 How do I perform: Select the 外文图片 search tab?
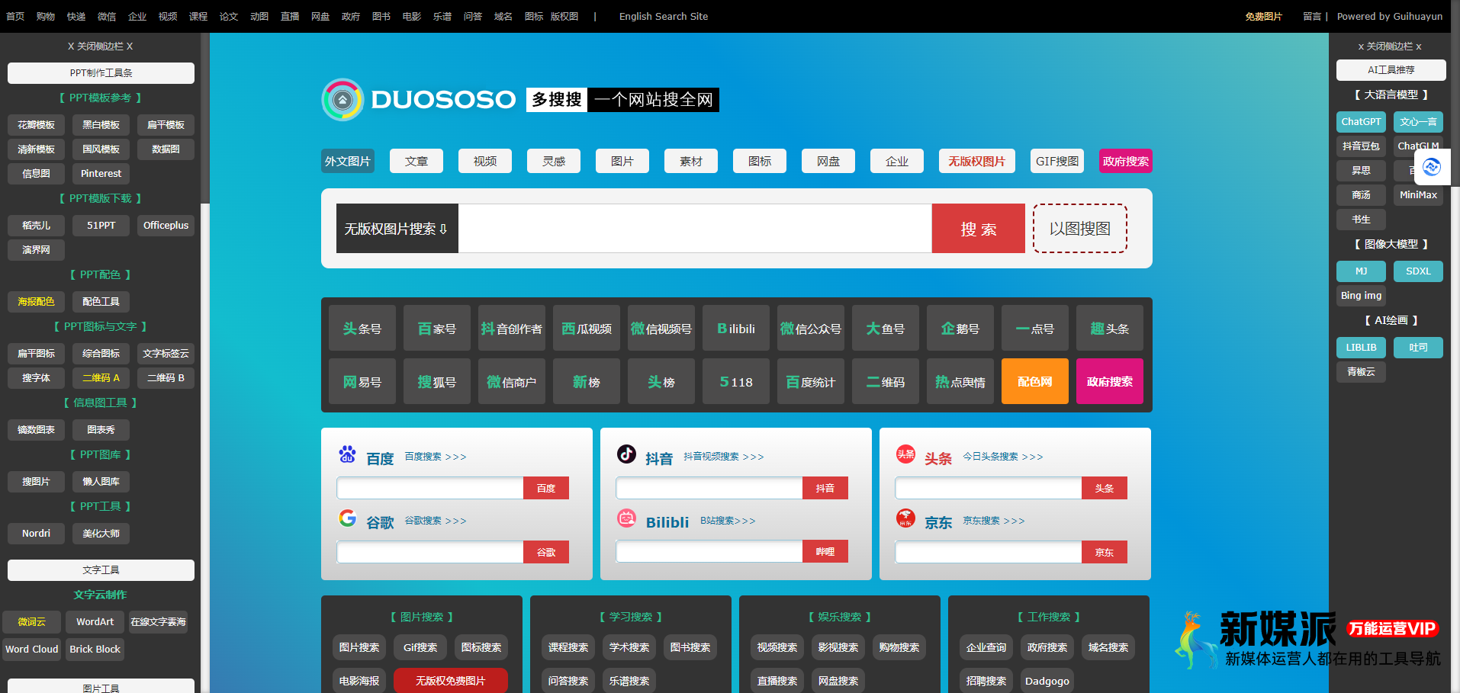[x=348, y=161]
